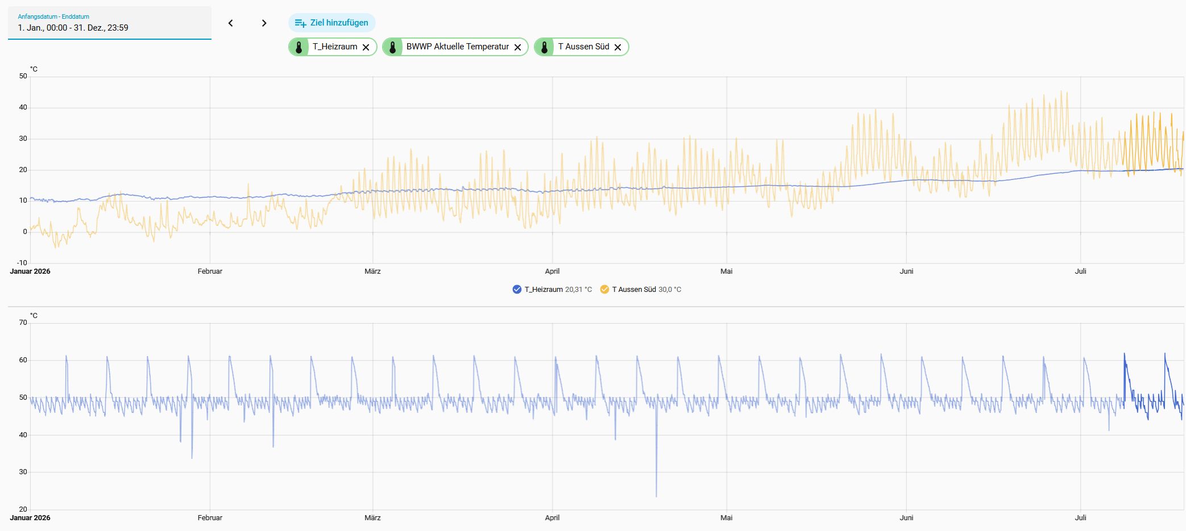Click the -10 label on the y-axis

coord(22,263)
